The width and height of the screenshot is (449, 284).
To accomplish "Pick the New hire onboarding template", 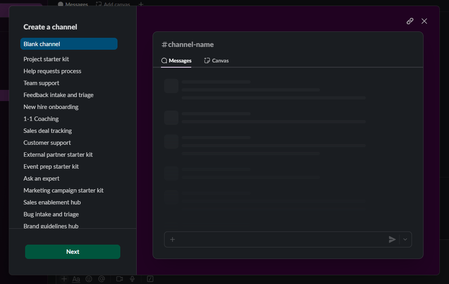I will tap(51, 107).
